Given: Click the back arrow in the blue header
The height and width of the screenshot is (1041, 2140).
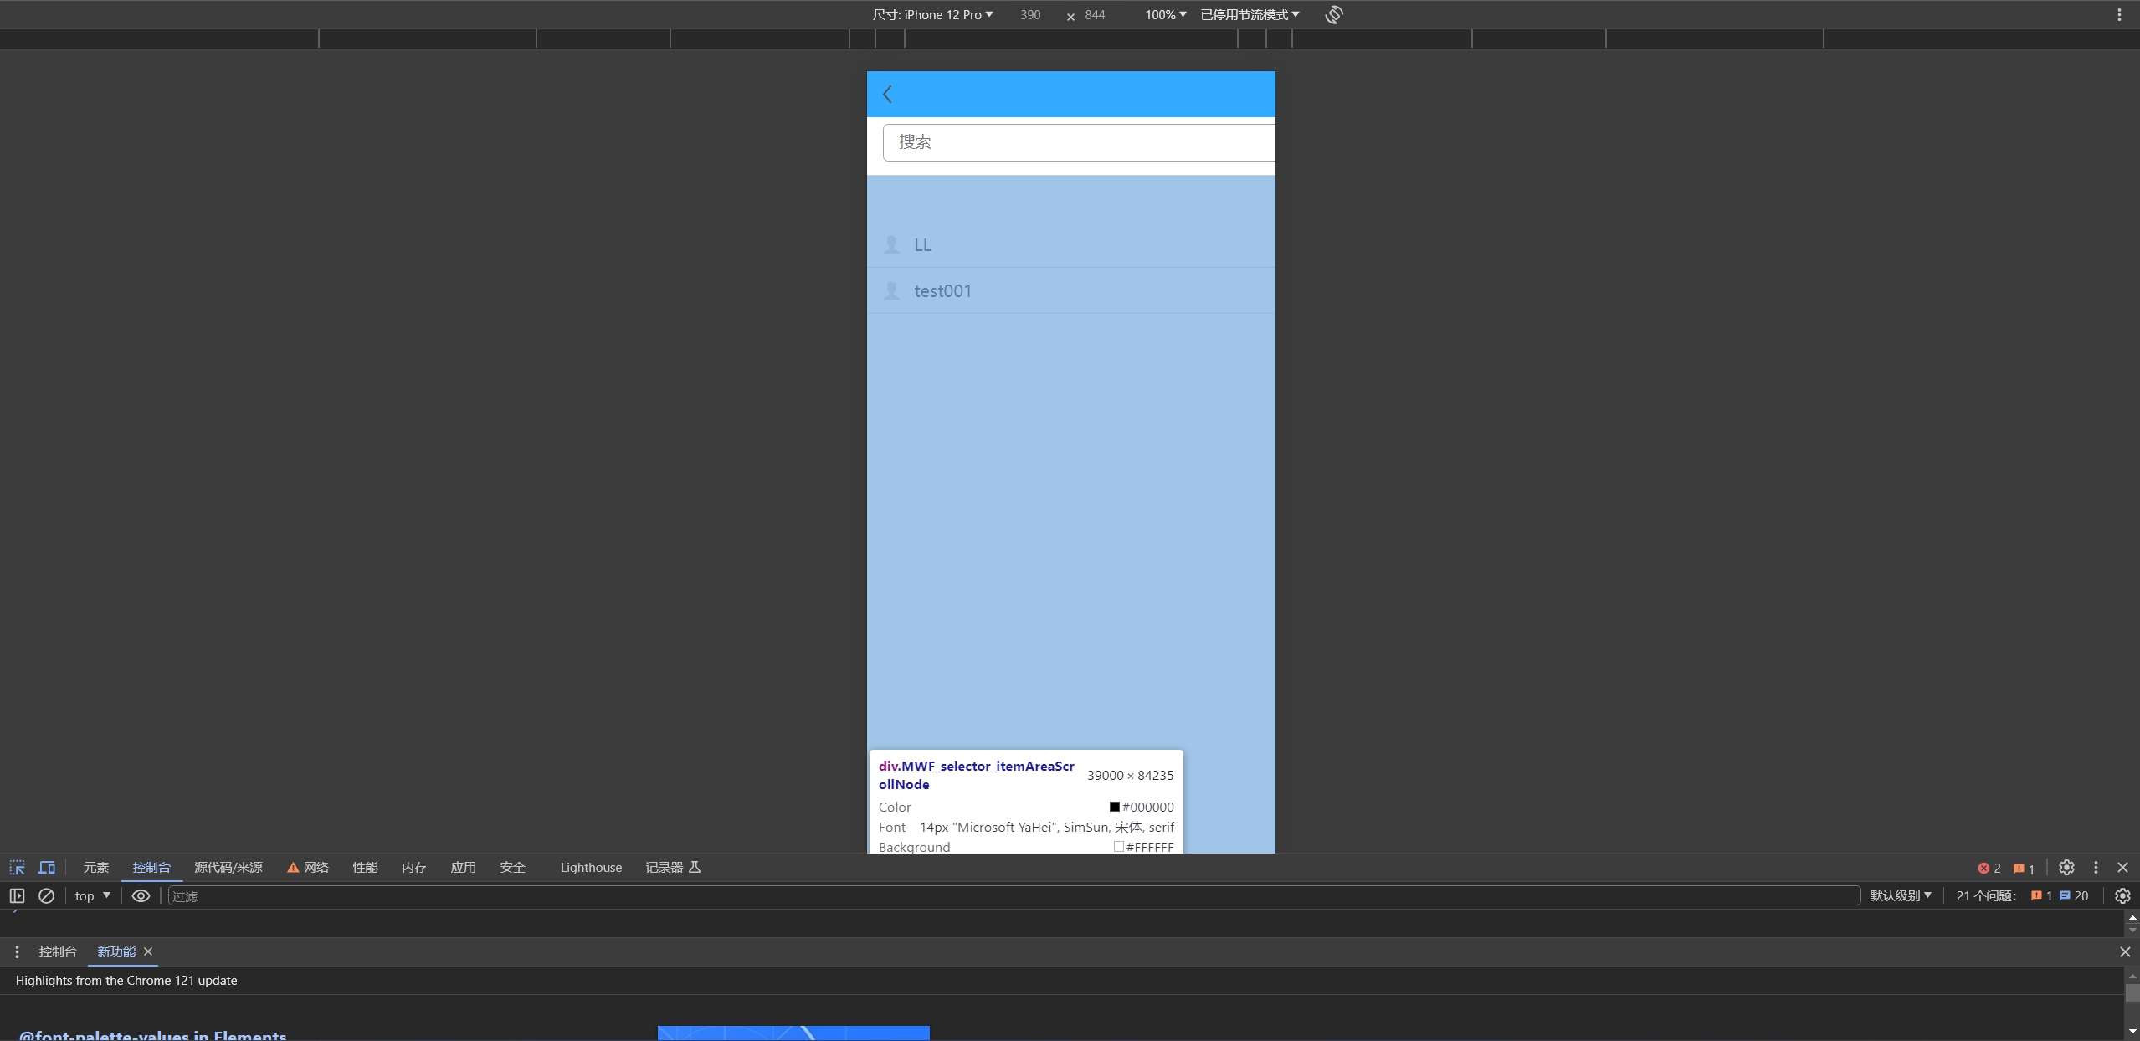Looking at the screenshot, I should [x=888, y=95].
